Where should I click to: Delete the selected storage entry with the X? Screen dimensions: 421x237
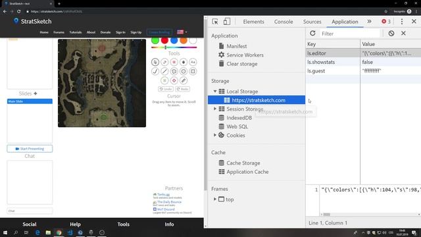coord(403,34)
